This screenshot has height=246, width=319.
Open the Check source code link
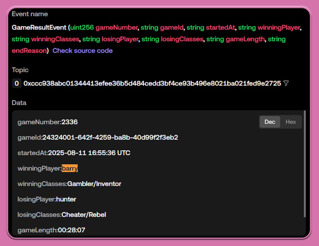82,51
